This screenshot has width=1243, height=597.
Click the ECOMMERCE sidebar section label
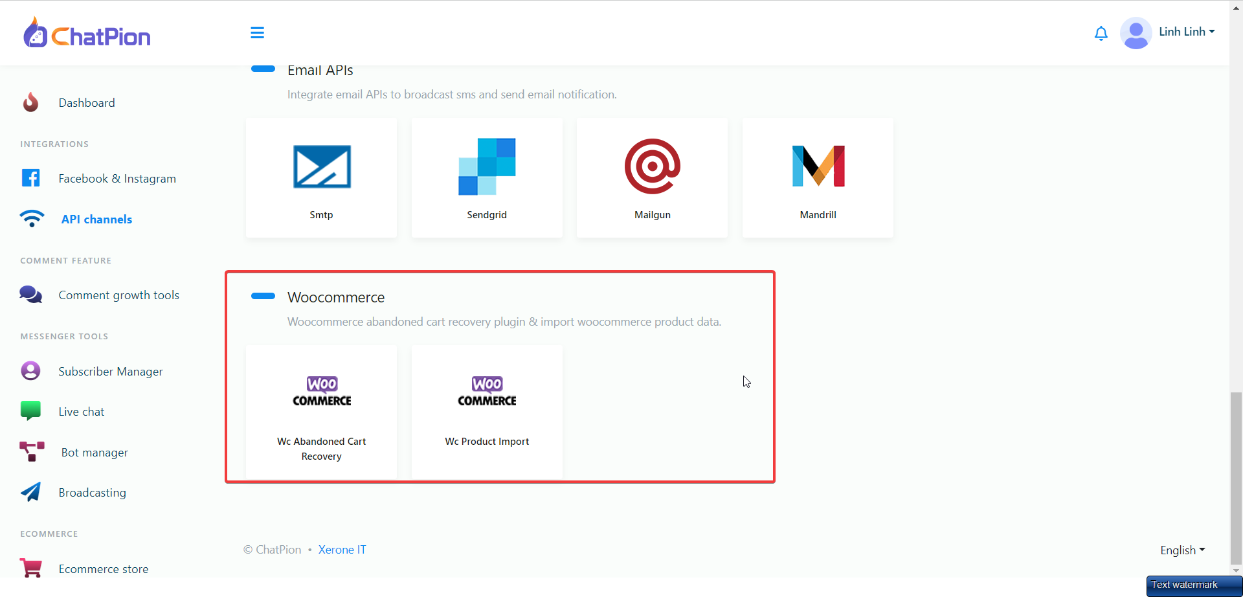(x=49, y=534)
